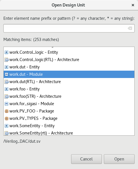Image resolution: width=138 pixels, height=169 pixels.
Task: Select work.PV_TYPES - Package row
Action: tap(69, 118)
